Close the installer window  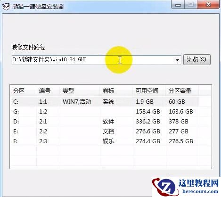pos(208,4)
